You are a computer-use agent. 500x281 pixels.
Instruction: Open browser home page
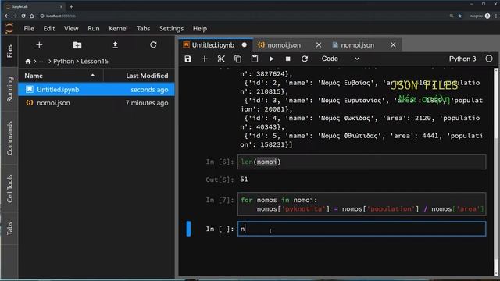click(31, 16)
